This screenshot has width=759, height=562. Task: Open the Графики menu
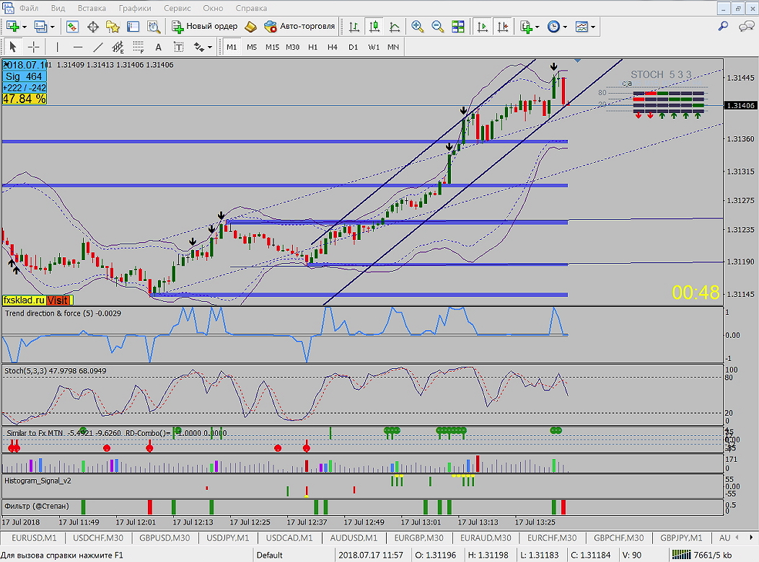click(135, 8)
